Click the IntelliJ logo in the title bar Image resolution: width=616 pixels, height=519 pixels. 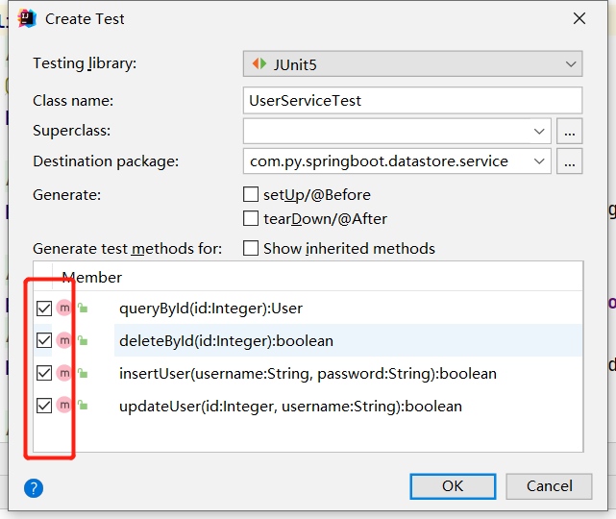(27, 18)
